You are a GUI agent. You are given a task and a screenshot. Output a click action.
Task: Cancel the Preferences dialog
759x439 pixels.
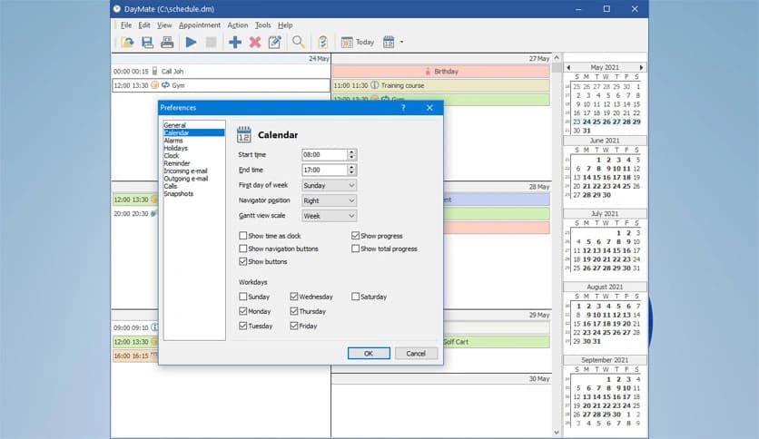click(x=416, y=354)
